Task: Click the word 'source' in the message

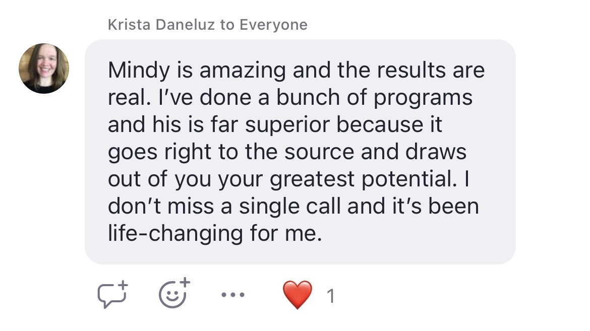Action: [x=319, y=152]
